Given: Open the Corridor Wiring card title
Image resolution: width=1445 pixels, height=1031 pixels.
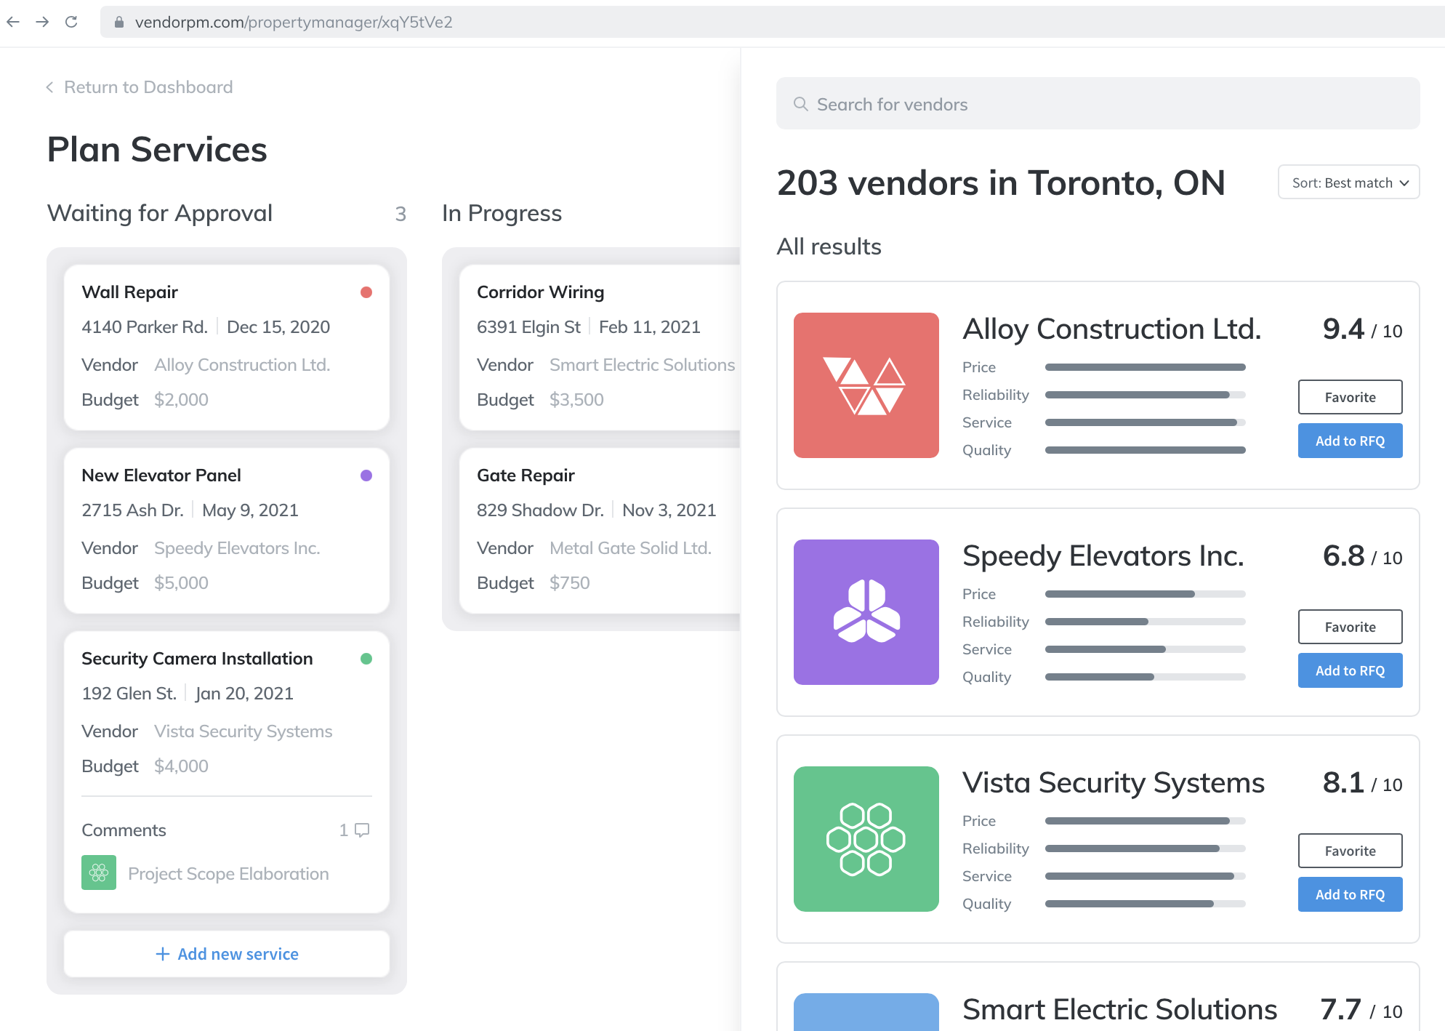Looking at the screenshot, I should [540, 292].
